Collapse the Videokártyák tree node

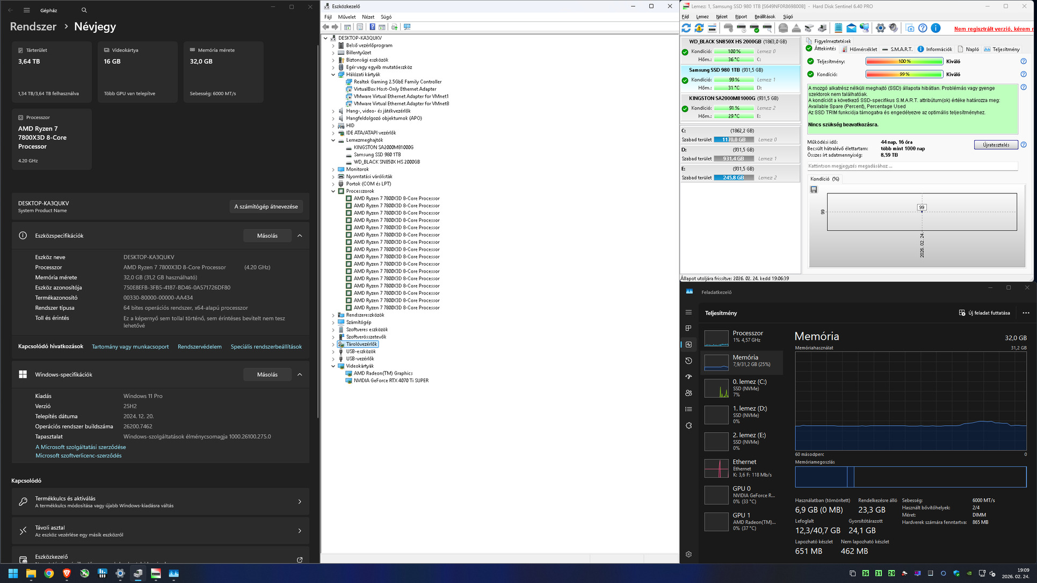click(x=333, y=366)
